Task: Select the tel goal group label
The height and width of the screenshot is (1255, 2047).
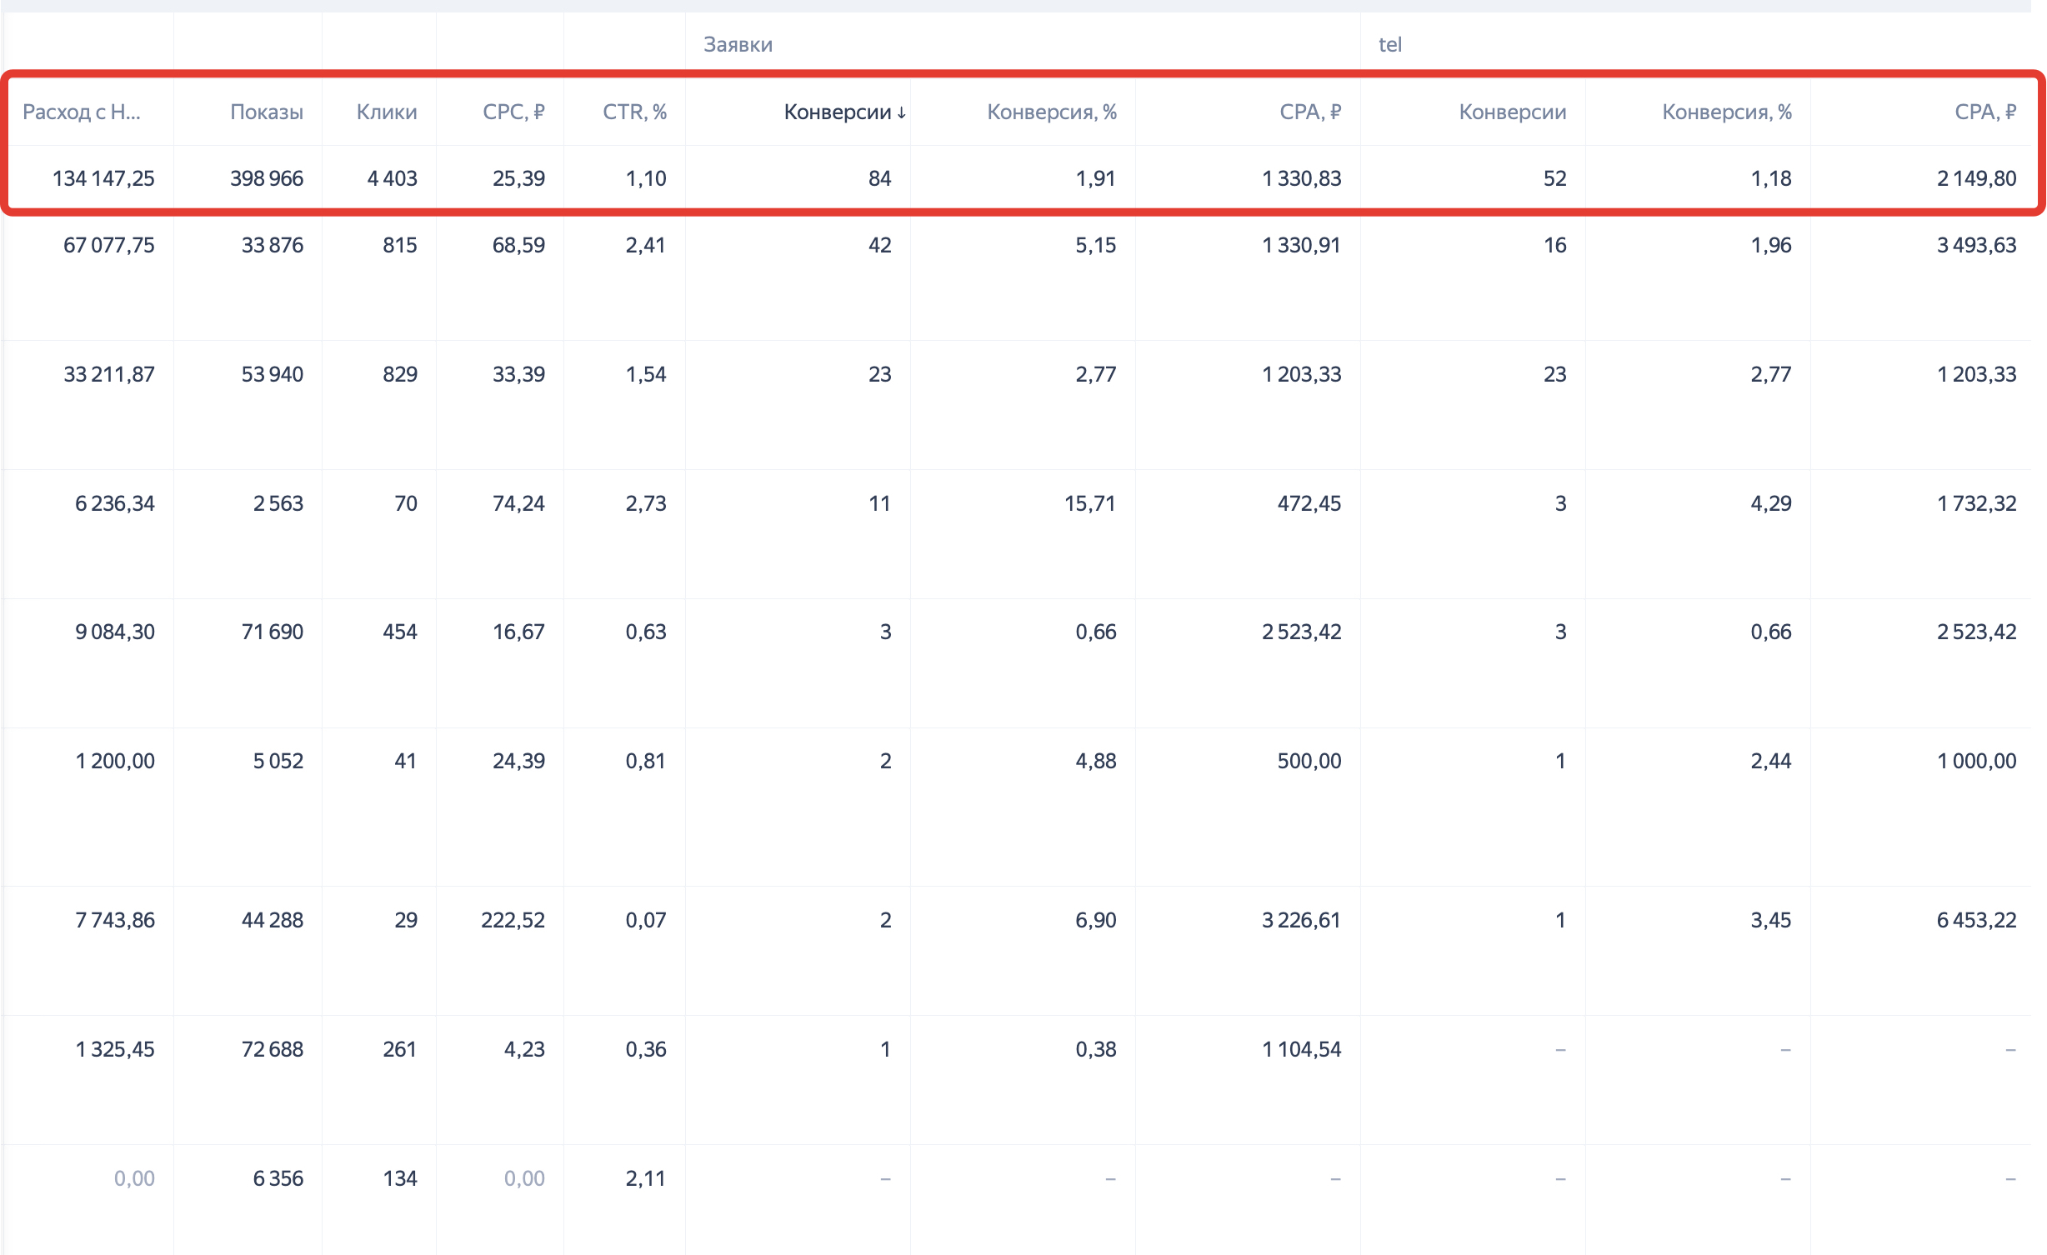Action: (x=1389, y=44)
